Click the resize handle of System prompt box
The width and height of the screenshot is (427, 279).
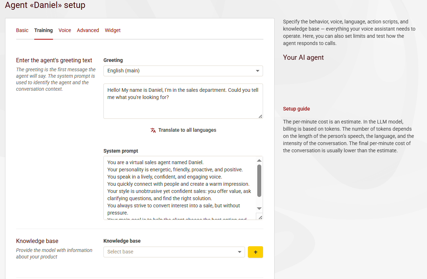[x=260, y=217]
